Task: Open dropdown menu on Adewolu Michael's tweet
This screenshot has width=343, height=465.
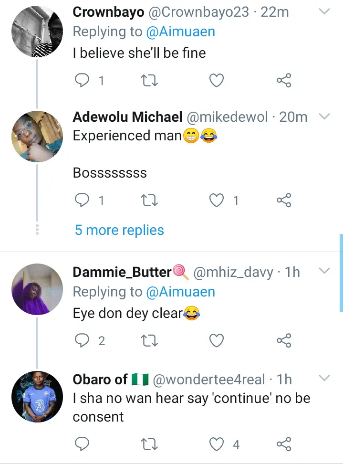Action: [324, 116]
